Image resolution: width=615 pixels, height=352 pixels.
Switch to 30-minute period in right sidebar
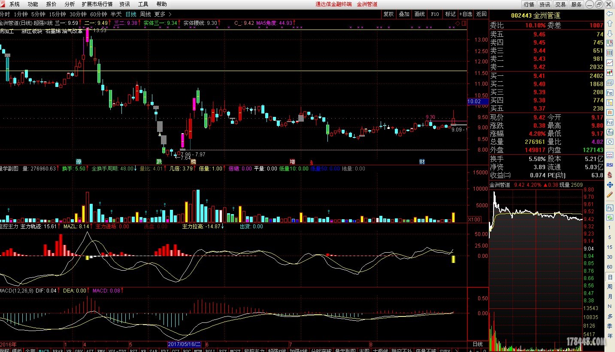[x=609, y=257]
